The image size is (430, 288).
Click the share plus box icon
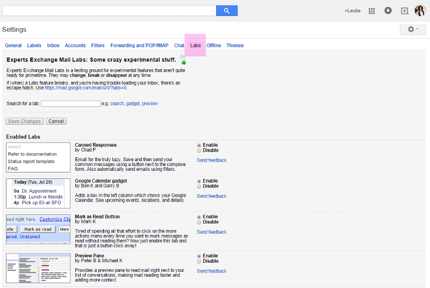(x=405, y=11)
